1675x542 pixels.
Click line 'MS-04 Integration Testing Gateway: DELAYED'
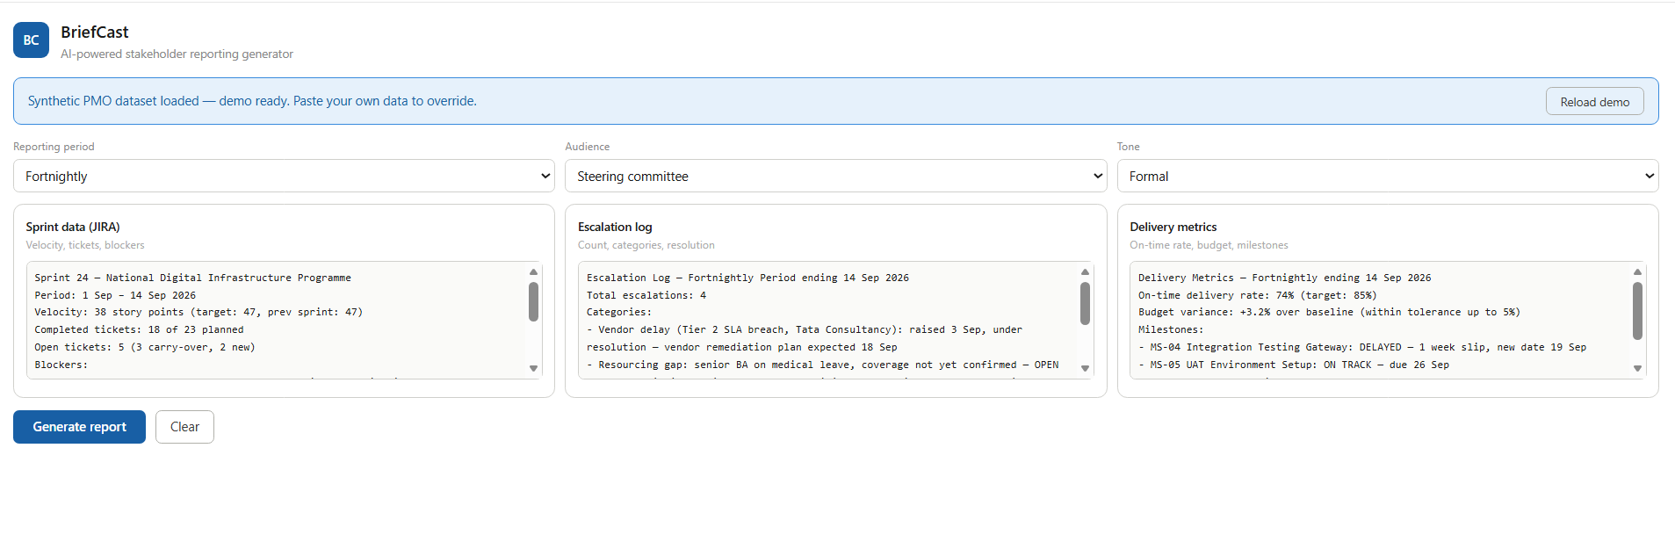1362,347
